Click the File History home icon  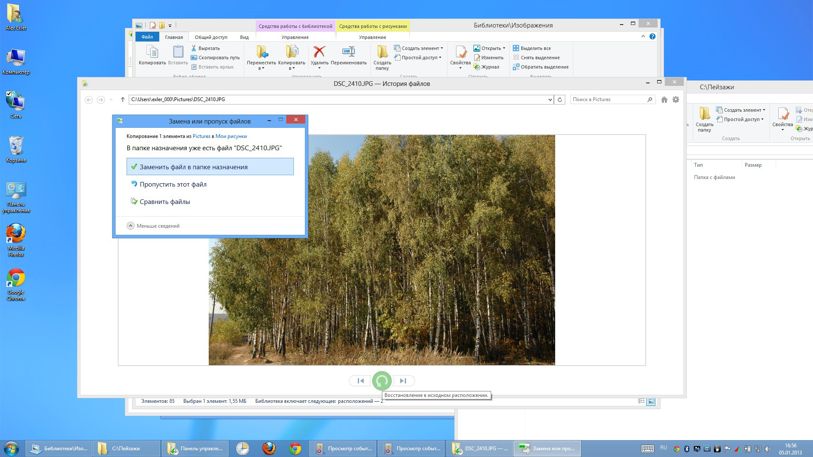coord(664,99)
